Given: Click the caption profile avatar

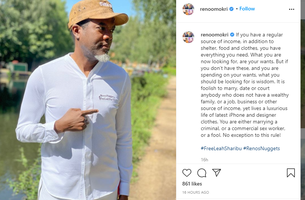Looking at the screenshot, I should point(188,37).
